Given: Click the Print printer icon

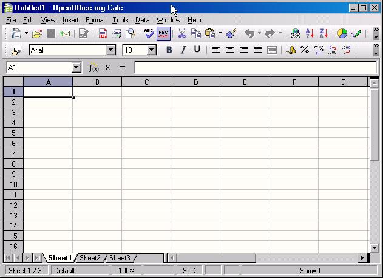Looking at the screenshot, I should click(x=117, y=33).
